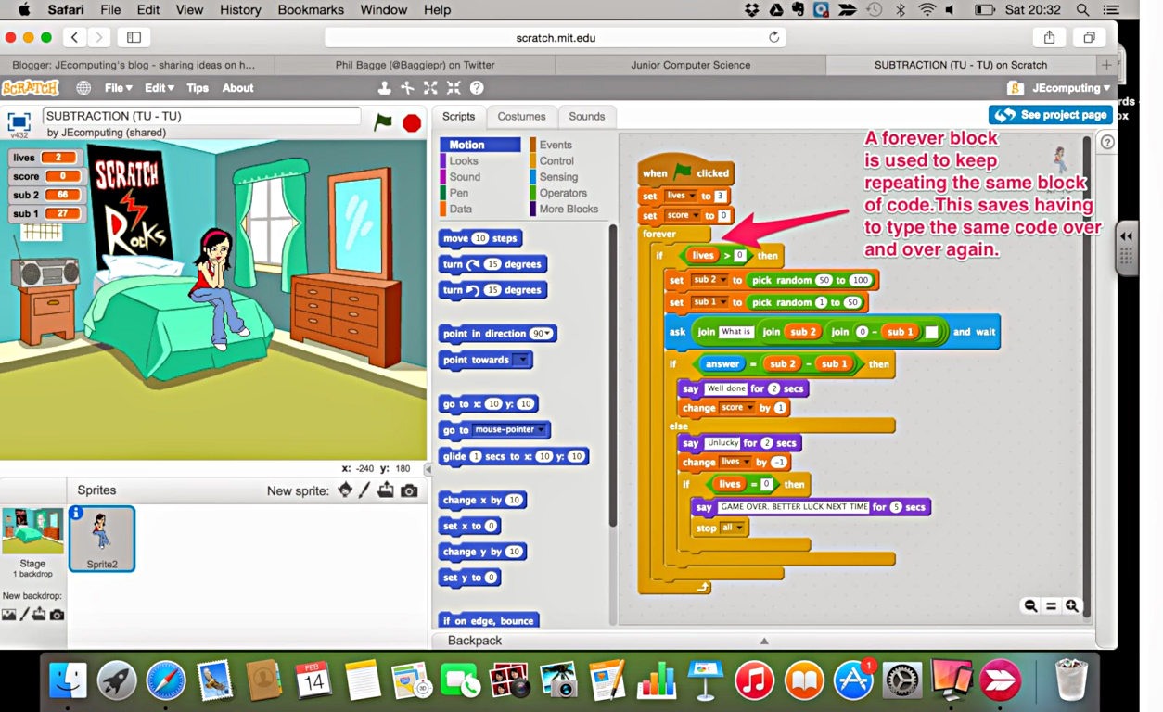The height and width of the screenshot is (712, 1163).
Task: Expand the Backpack panel
Action: click(764, 641)
